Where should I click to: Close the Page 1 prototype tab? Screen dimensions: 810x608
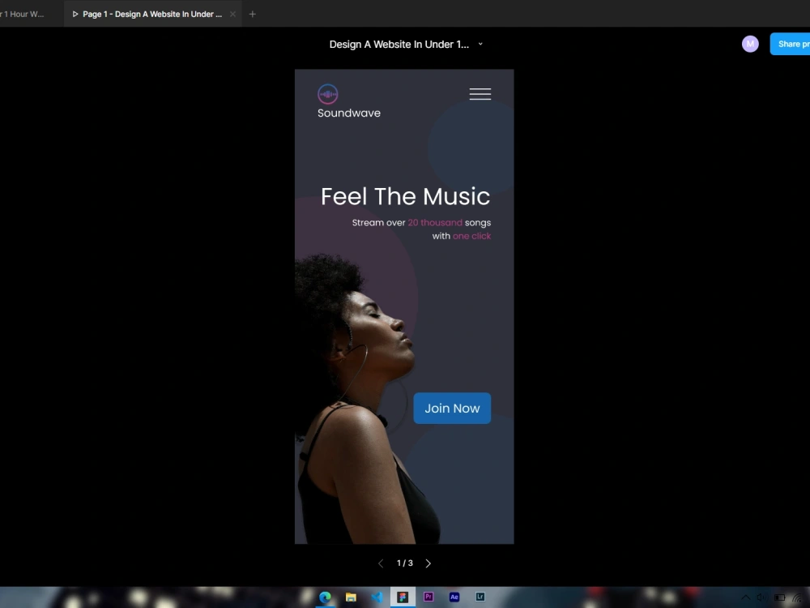[232, 14]
